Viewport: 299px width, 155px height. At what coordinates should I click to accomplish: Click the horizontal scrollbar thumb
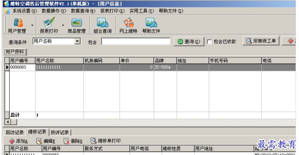click(14, 122)
